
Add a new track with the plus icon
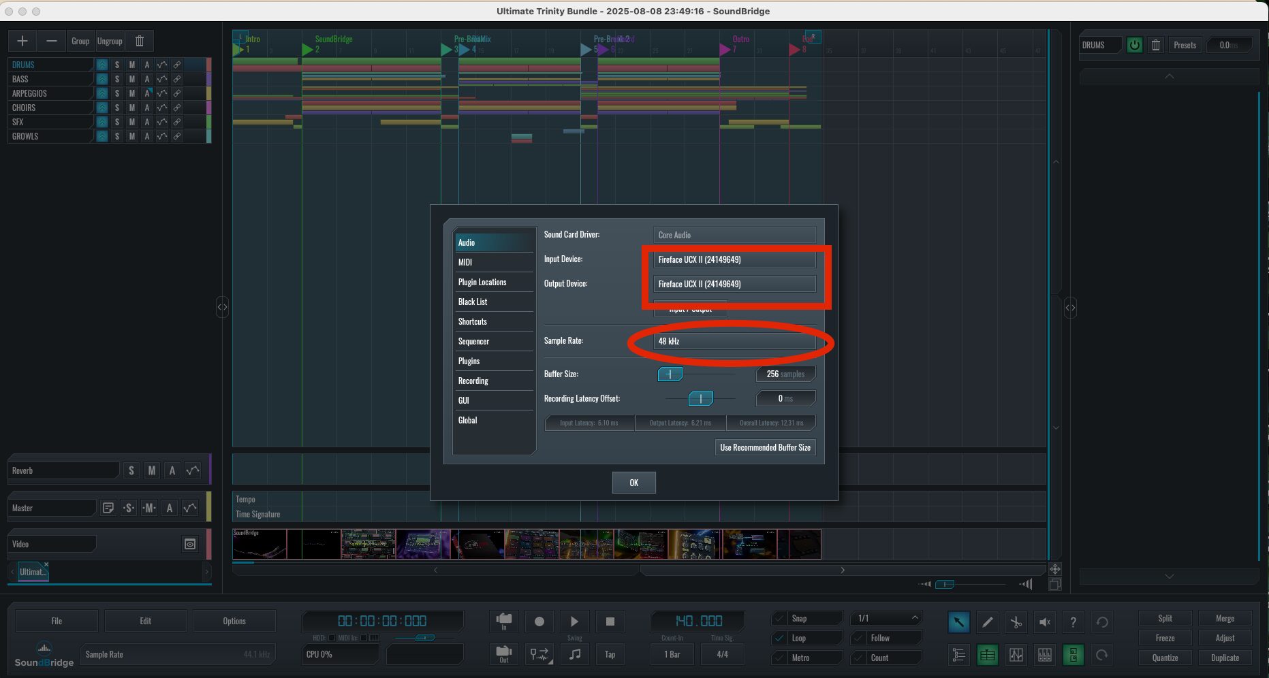coord(22,41)
